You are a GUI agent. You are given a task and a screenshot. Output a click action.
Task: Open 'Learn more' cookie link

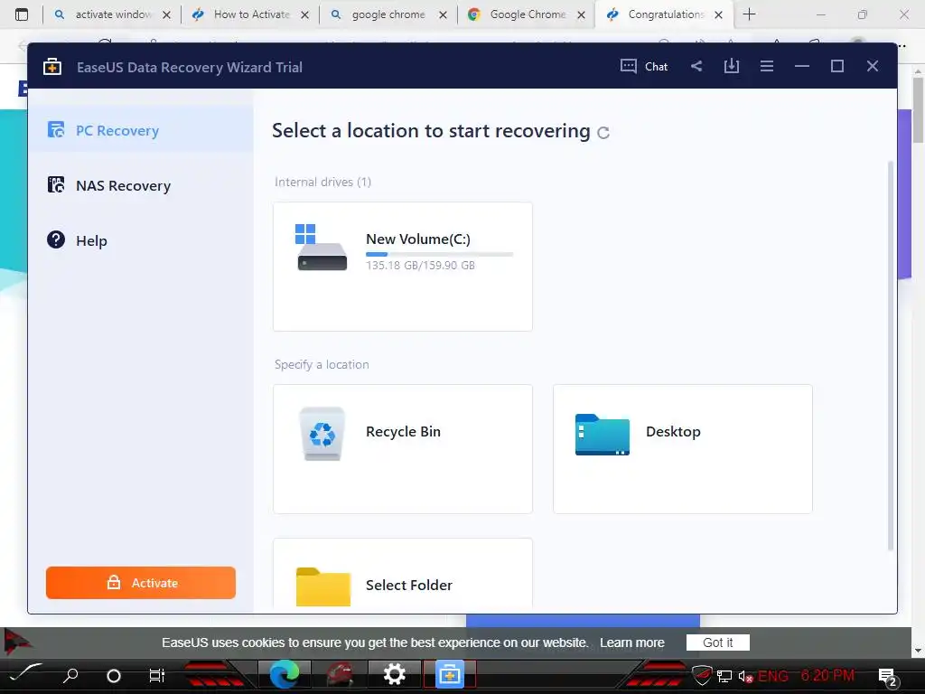(631, 642)
